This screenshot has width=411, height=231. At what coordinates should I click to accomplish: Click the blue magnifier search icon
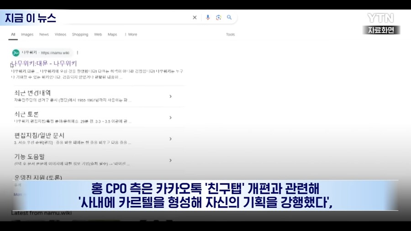[x=229, y=17]
